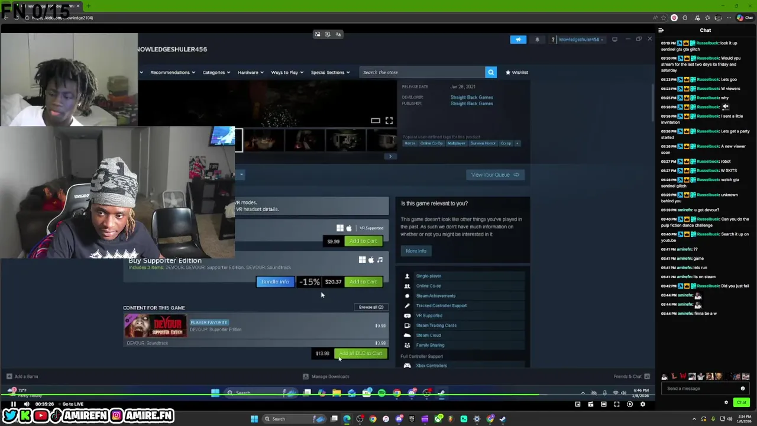Open Tracked Controller Support link
Image resolution: width=757 pixels, height=426 pixels.
tap(441, 306)
